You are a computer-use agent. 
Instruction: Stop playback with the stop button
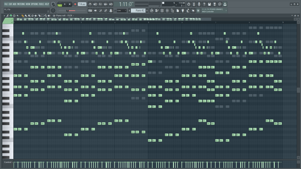[x=70, y=4]
